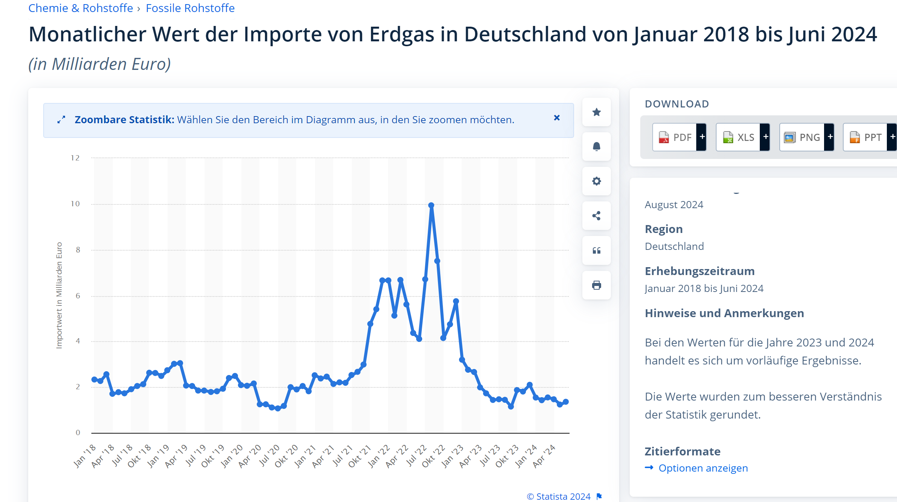897x502 pixels.
Task: Open Fossile Rohstoffe breadcrumb link
Action: (x=190, y=8)
